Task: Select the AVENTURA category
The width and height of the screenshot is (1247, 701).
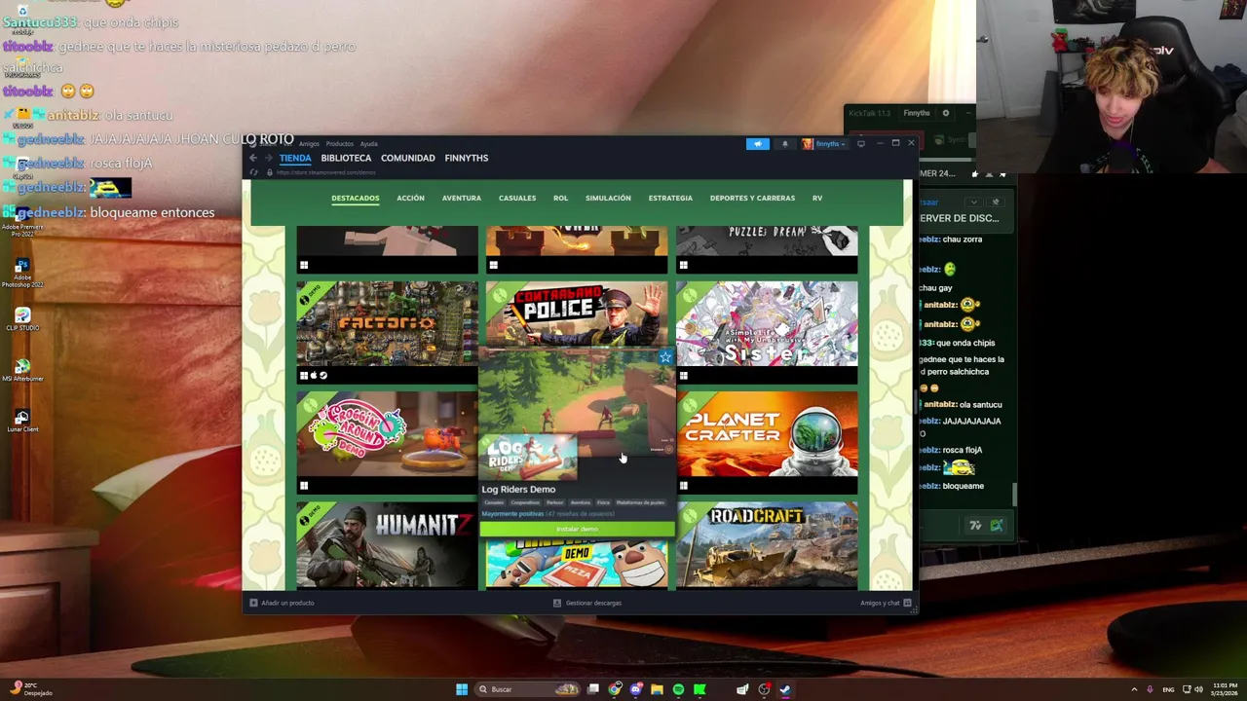Action: coord(462,199)
